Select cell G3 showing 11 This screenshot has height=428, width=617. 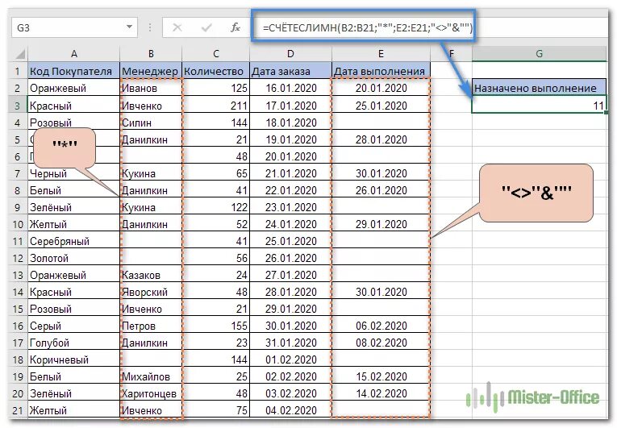pos(539,105)
